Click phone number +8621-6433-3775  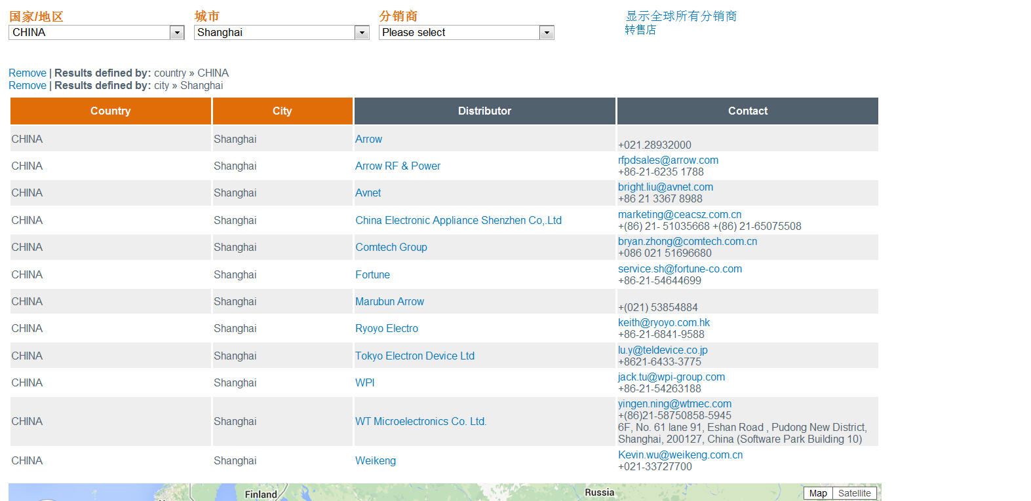(x=659, y=362)
